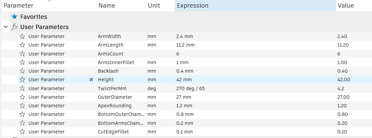This screenshot has height=138, width=372.
Task: Sort by the Expression column header
Action: click(x=193, y=6)
